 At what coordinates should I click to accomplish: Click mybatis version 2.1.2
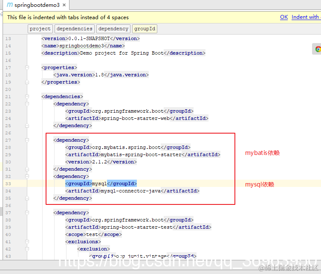pyautogui.click(x=99, y=162)
